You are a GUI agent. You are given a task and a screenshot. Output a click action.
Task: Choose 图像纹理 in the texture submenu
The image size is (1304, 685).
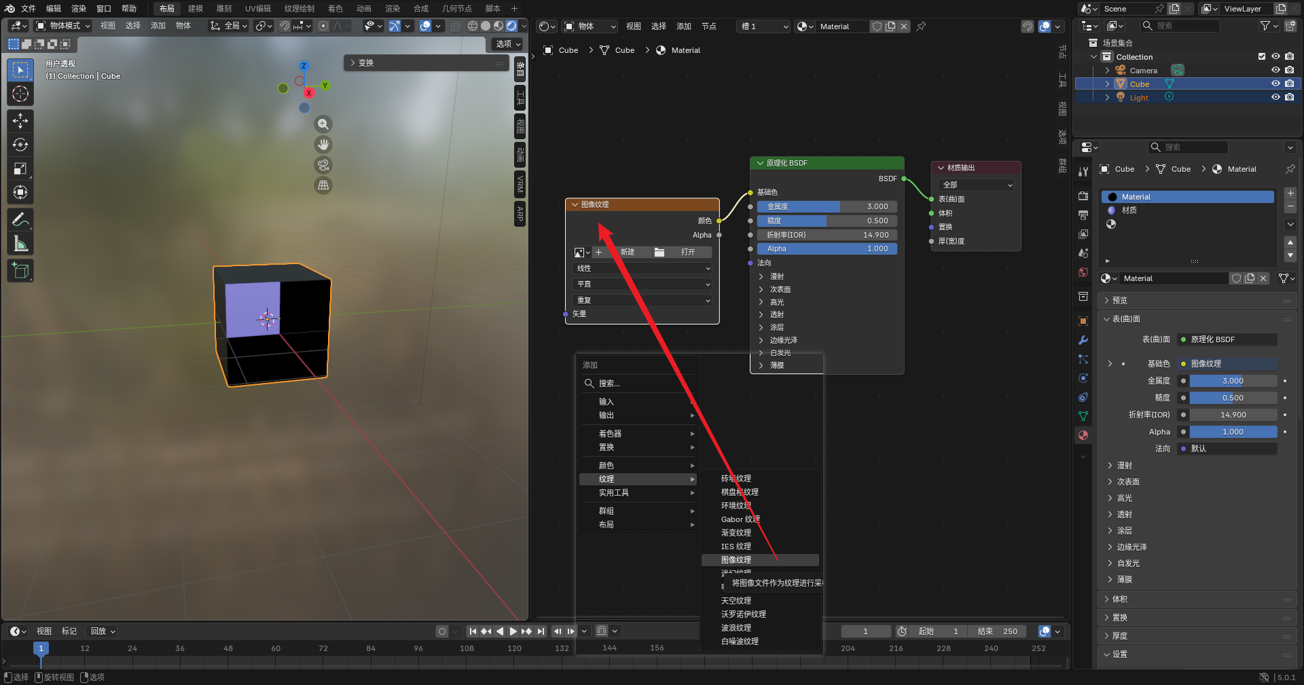(760, 560)
